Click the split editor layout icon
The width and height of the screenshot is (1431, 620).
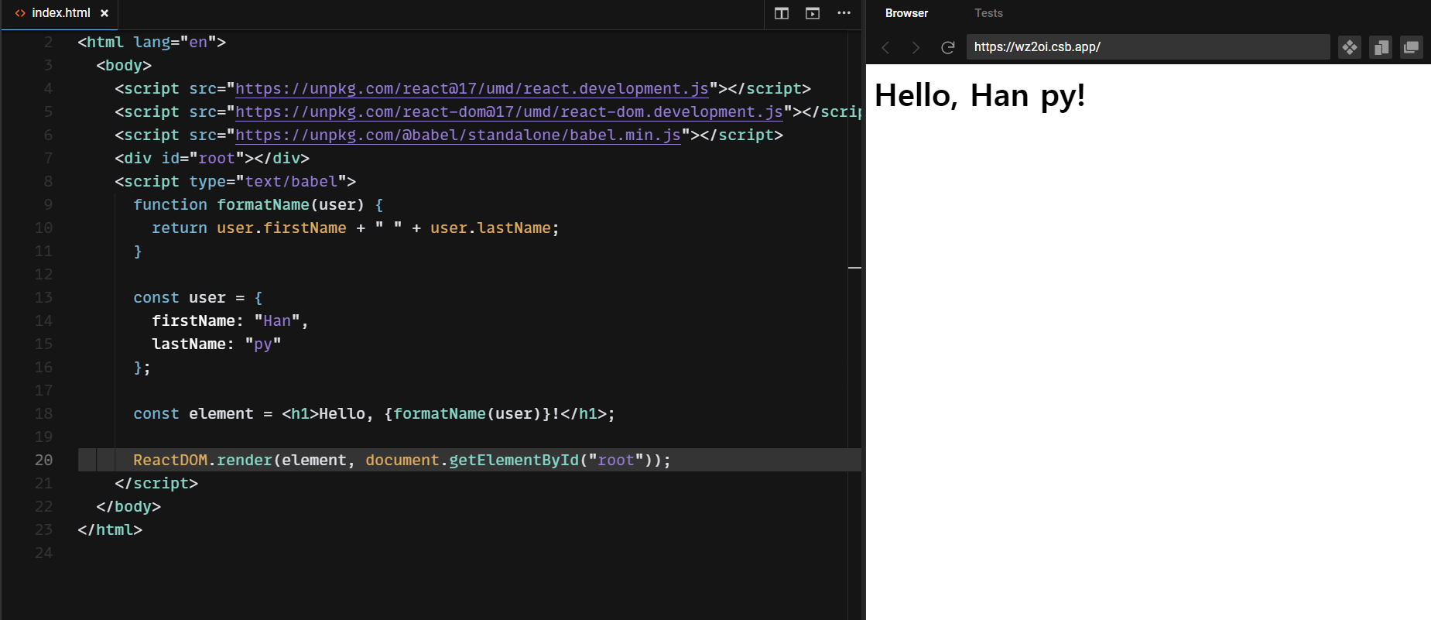782,13
